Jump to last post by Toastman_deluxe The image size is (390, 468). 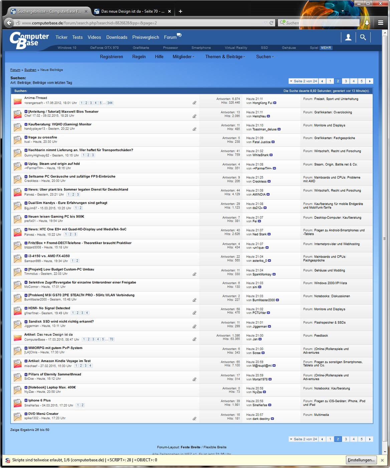coord(279,129)
